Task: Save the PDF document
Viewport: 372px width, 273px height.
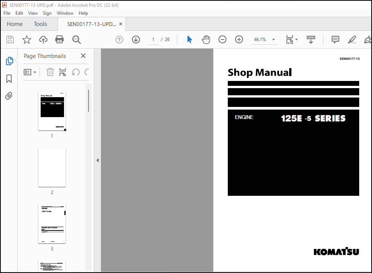Action: (x=10, y=40)
